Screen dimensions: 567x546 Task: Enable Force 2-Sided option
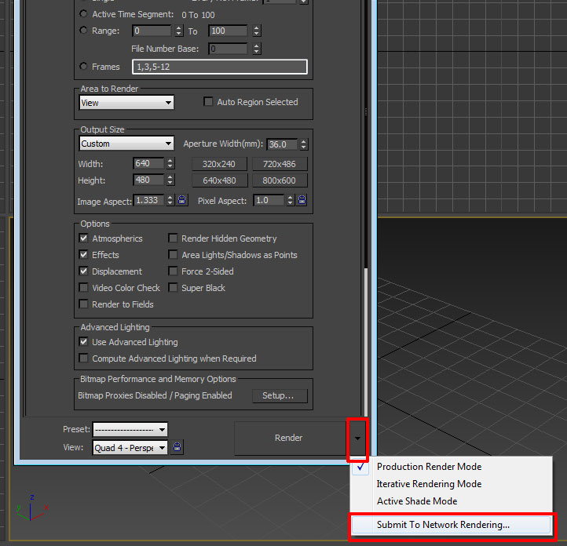(174, 271)
